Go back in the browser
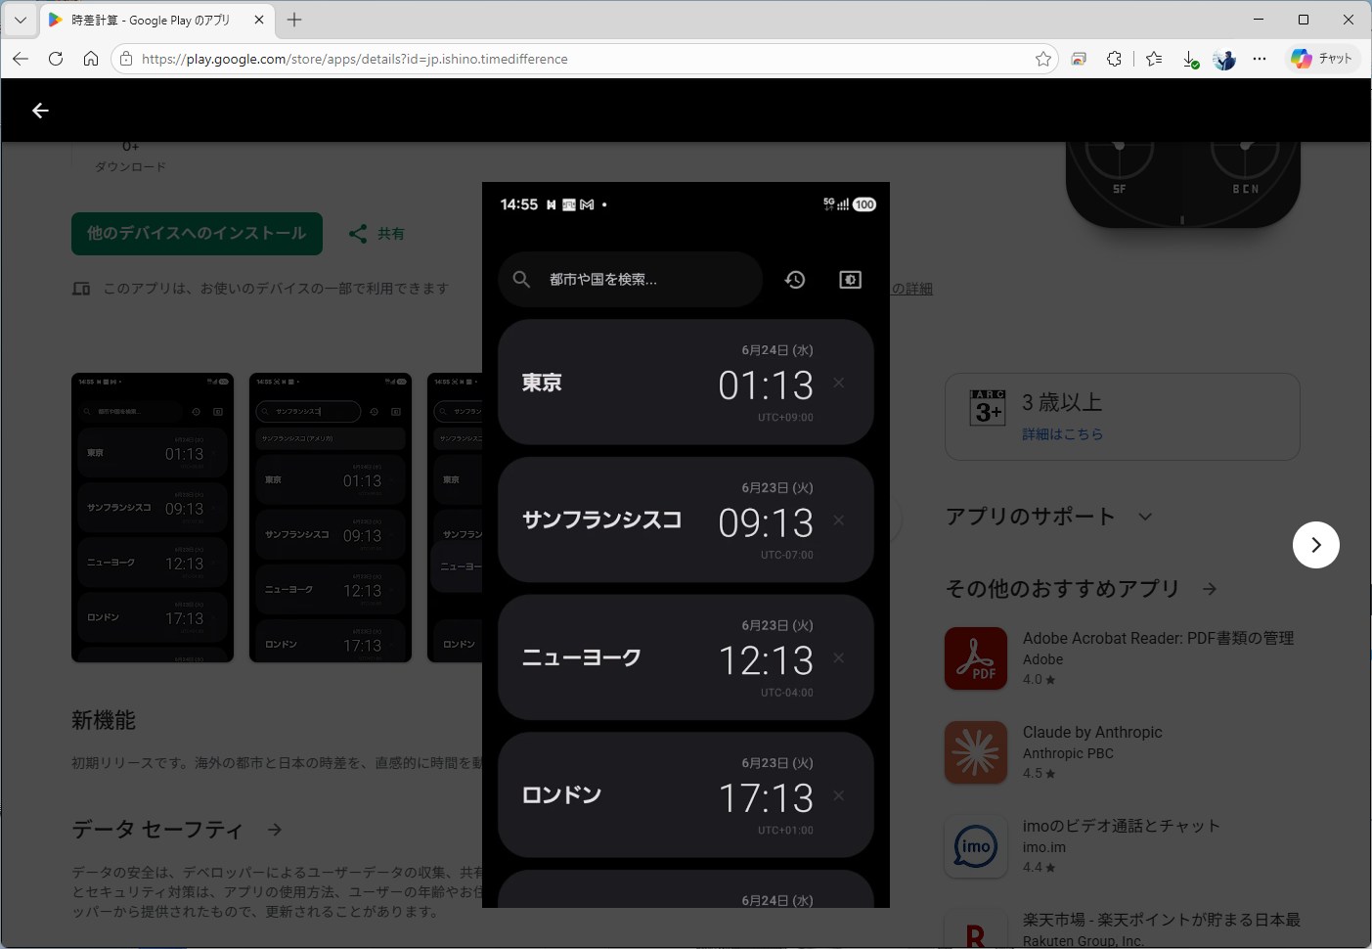Screen dimensions: 1372x949 pyautogui.click(x=21, y=59)
